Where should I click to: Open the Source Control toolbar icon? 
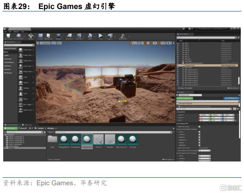click(19, 36)
